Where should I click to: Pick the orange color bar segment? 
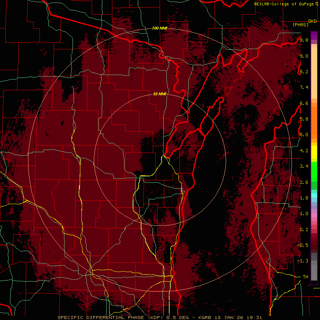314,122
